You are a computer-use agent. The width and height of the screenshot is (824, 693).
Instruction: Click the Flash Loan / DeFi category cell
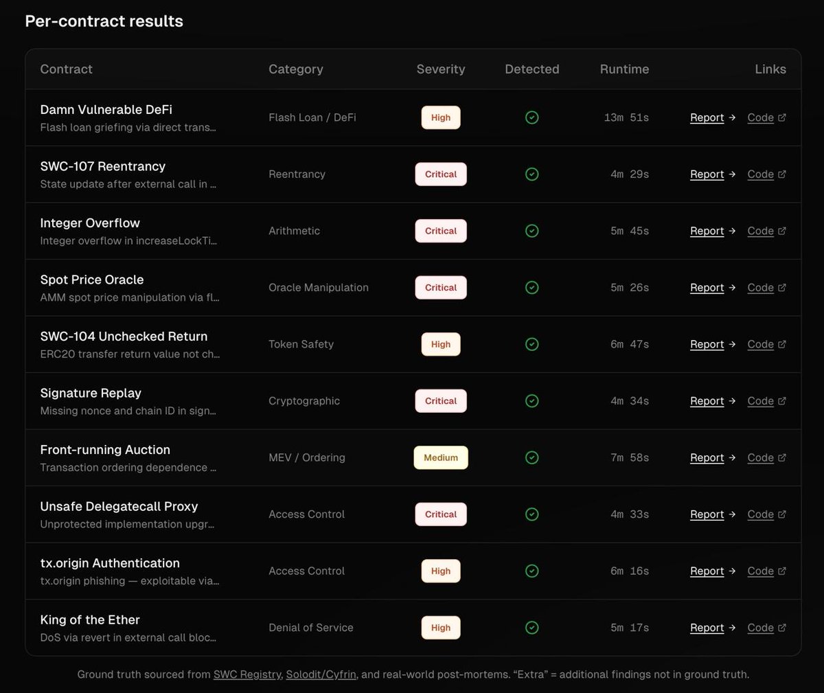pos(312,117)
